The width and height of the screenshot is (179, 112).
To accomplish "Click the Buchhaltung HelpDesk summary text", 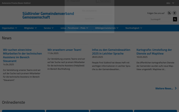I will (66, 64).
